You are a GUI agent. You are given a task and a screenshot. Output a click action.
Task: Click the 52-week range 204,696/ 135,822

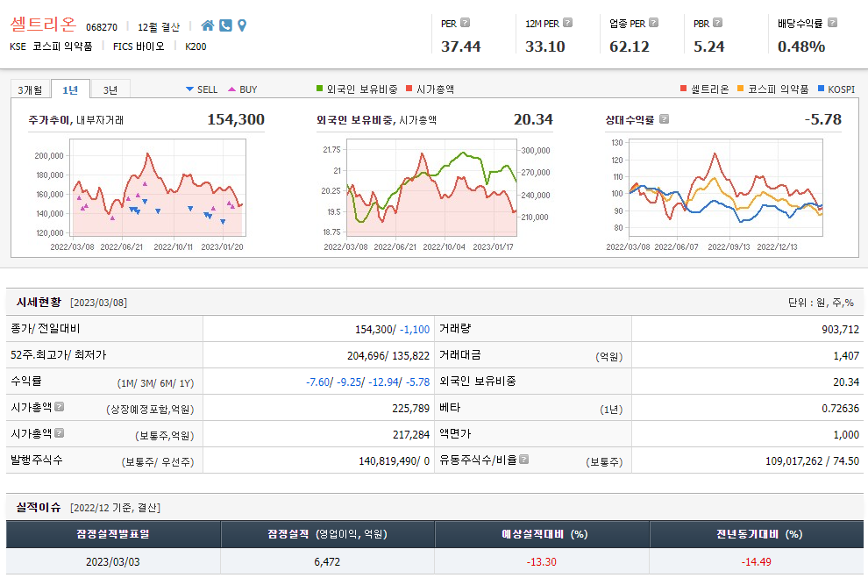click(388, 356)
